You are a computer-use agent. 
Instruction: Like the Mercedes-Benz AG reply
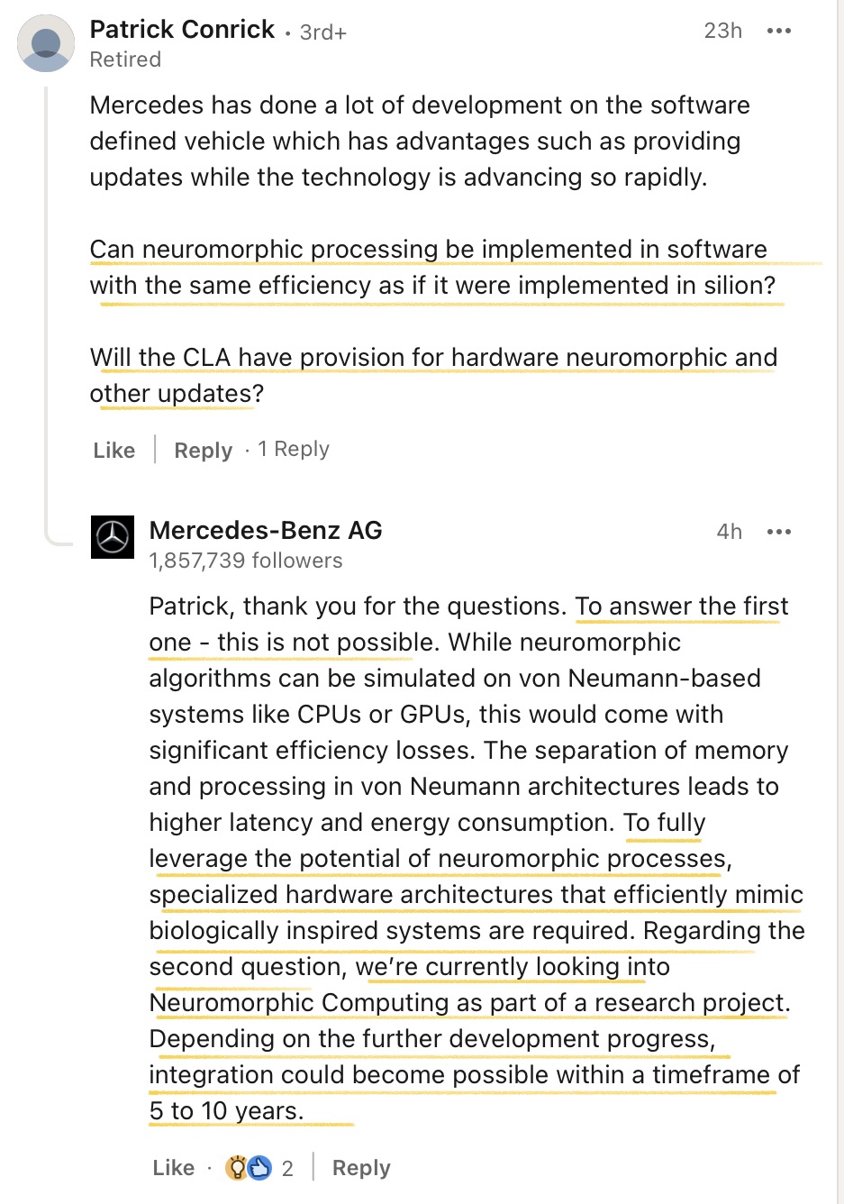click(174, 1168)
